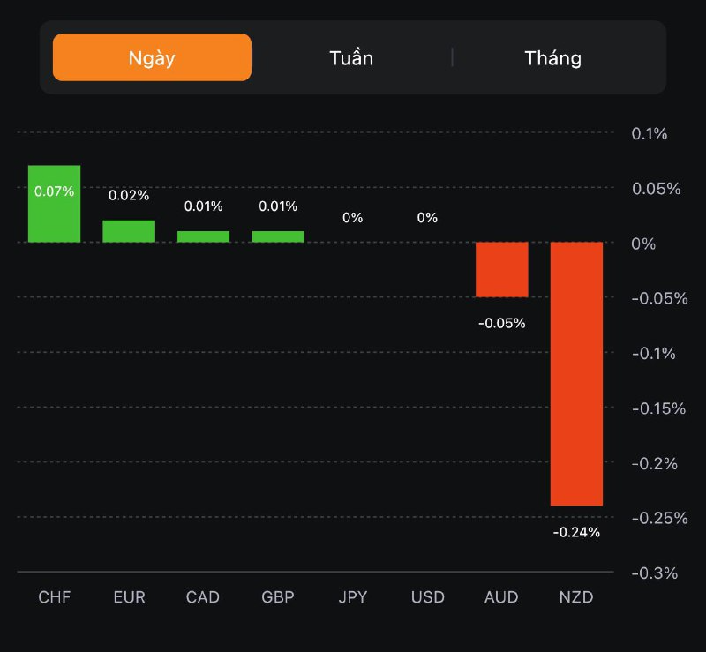706x652 pixels.
Task: Click the USD currency label
Action: coord(427,597)
